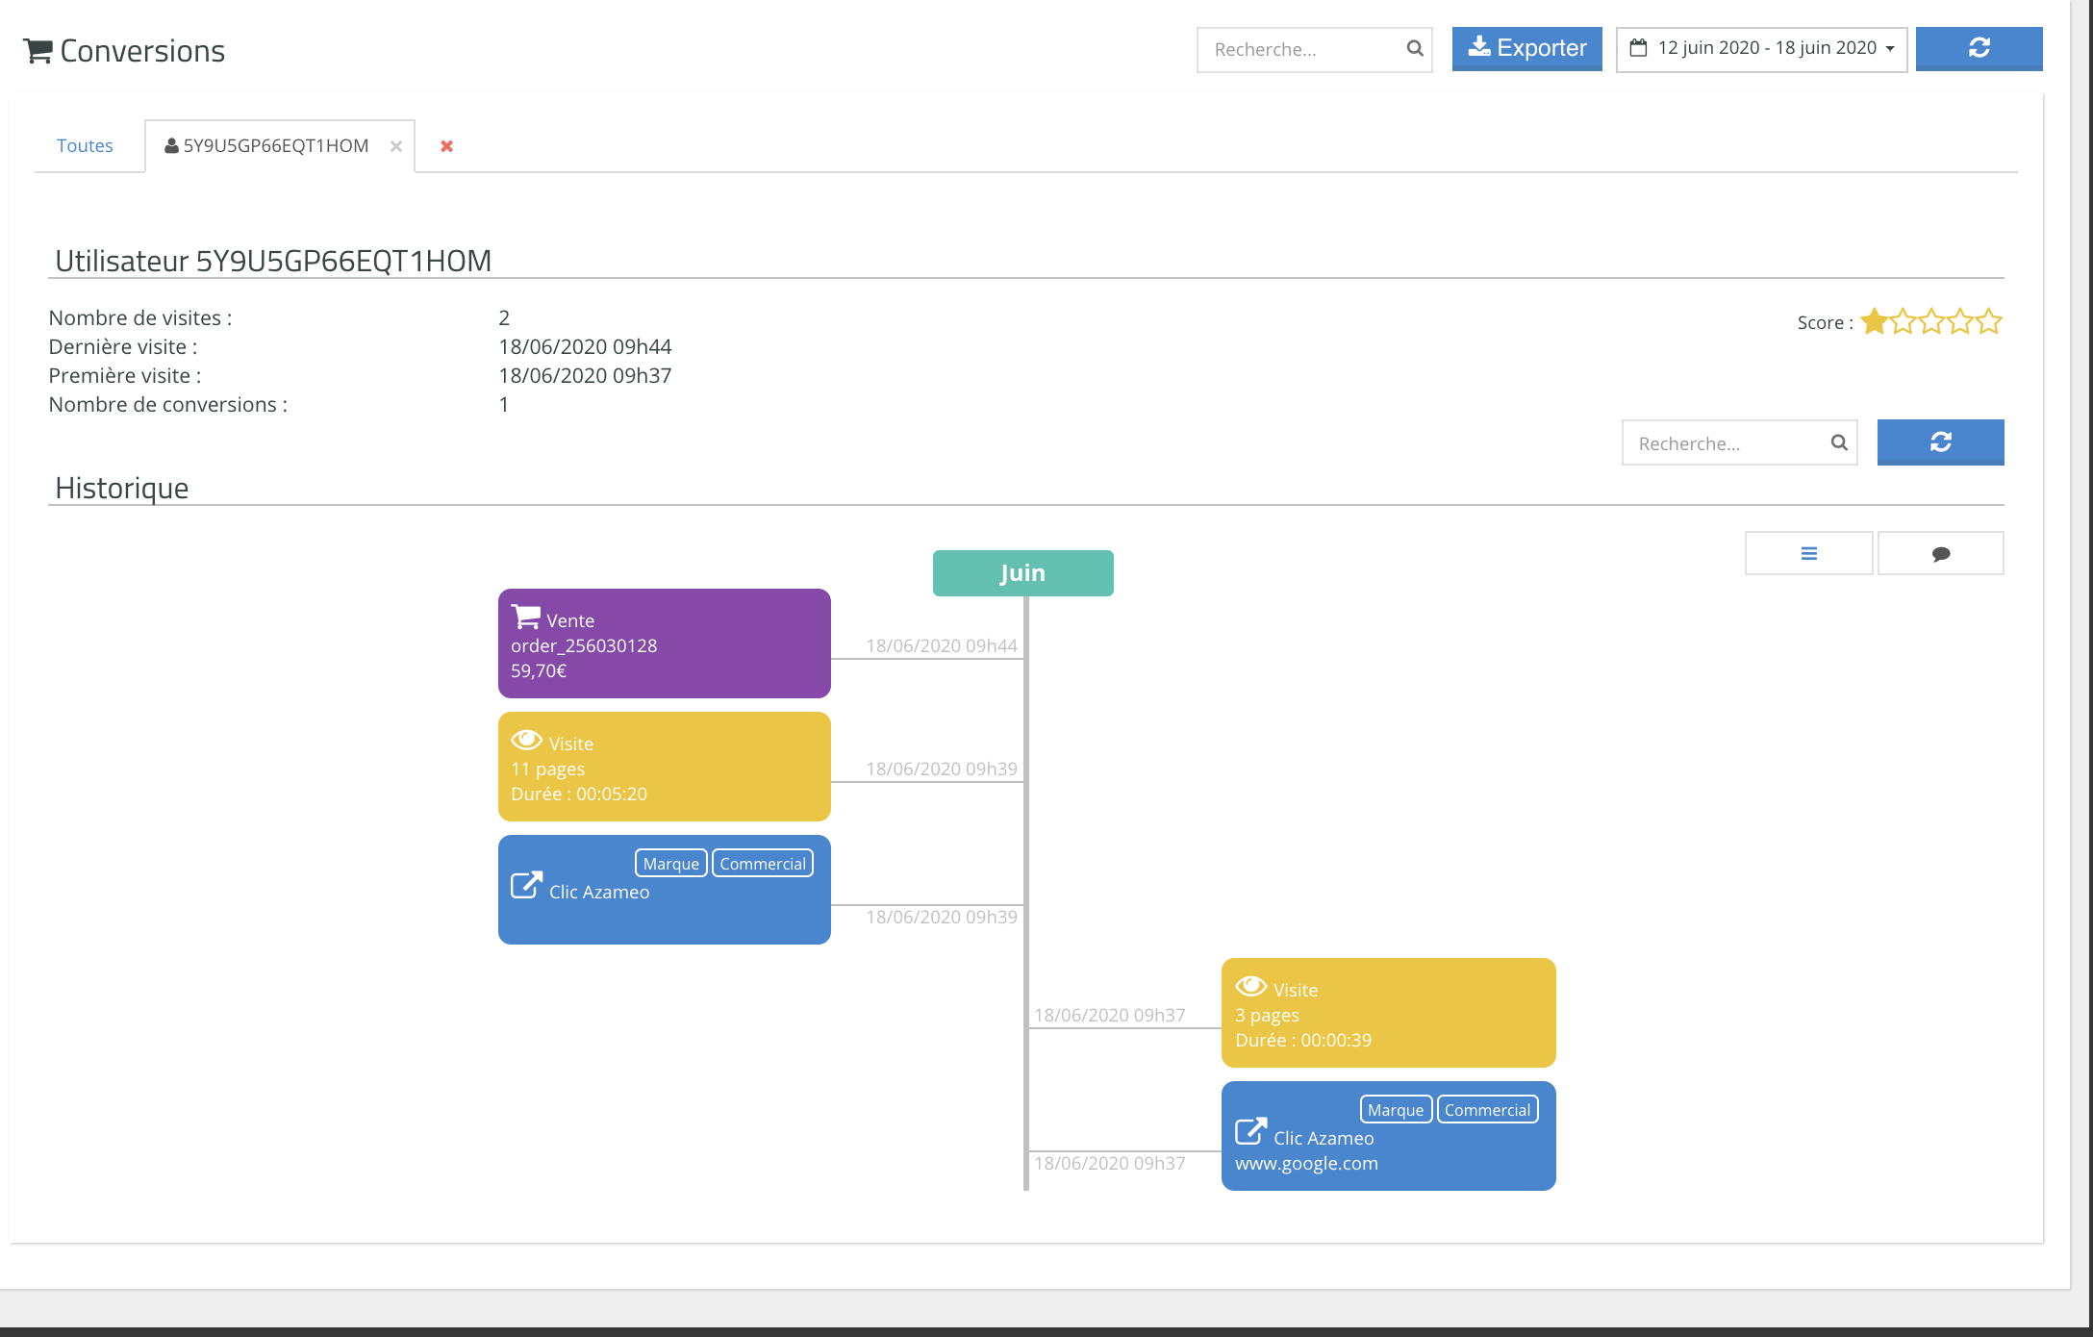This screenshot has width=2093, height=1337.
Task: Click the refresh/reload button top right
Action: pos(1979,49)
